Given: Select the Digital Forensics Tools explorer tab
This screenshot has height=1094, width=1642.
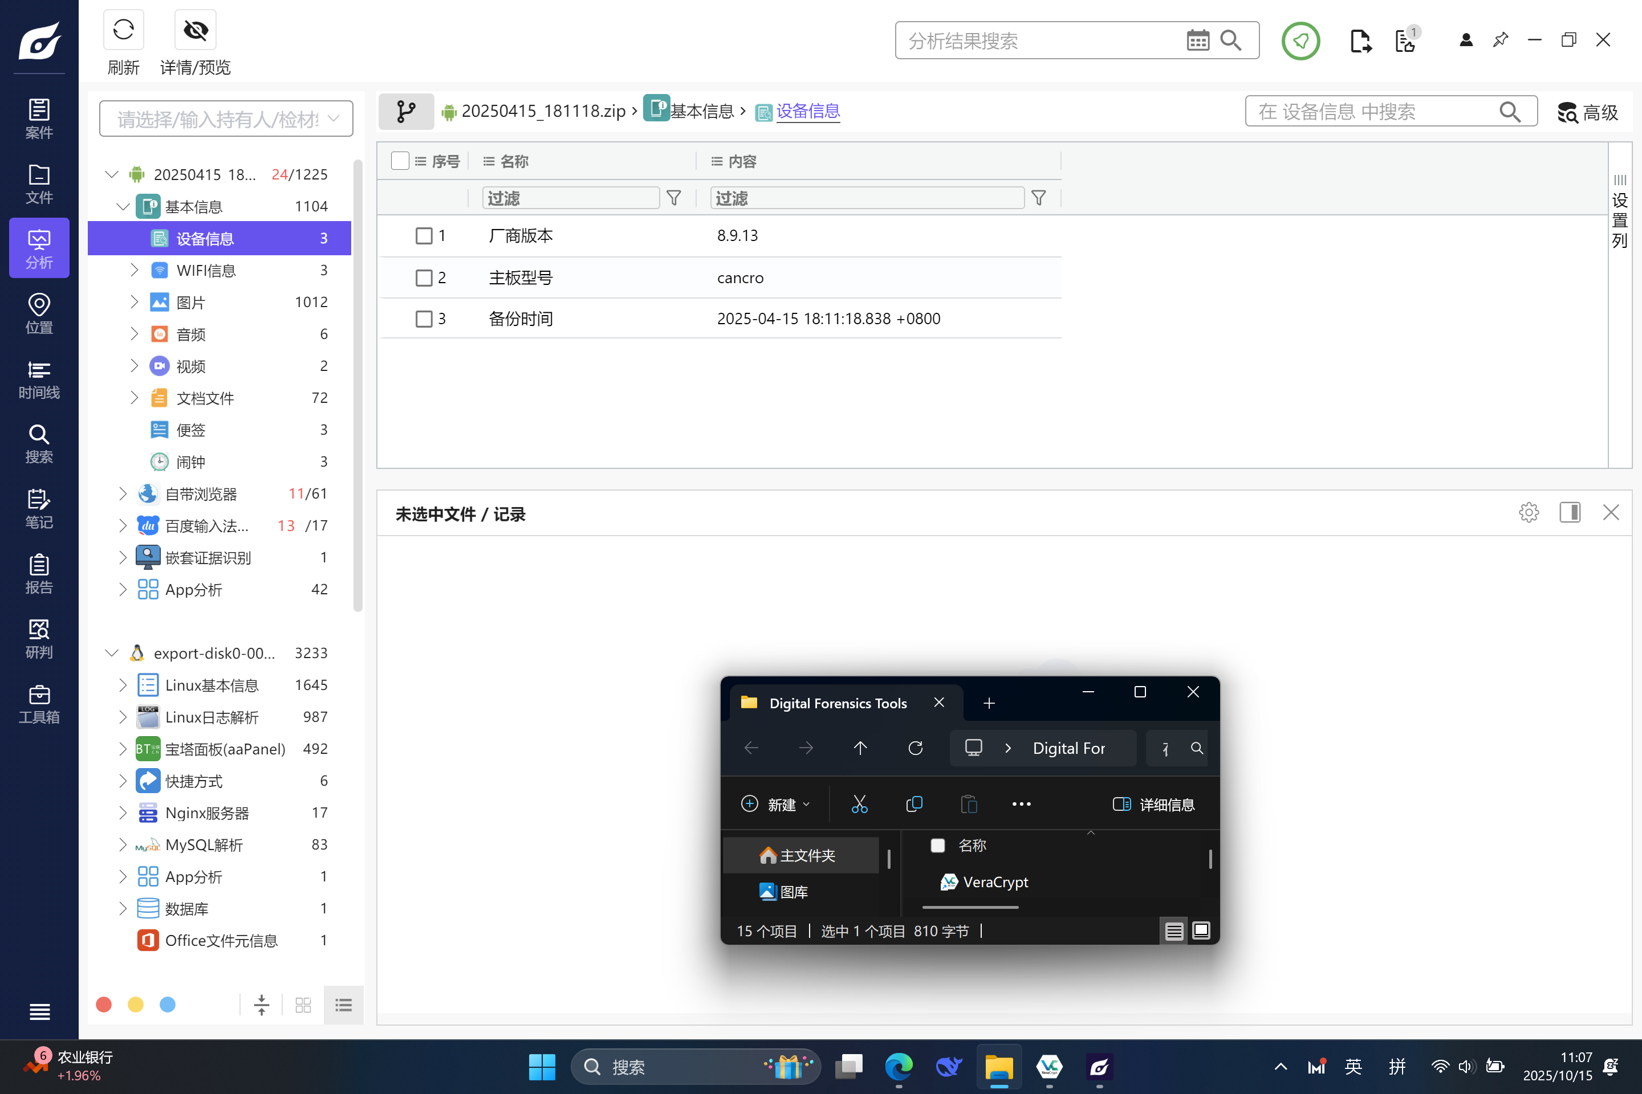Looking at the screenshot, I should click(836, 703).
